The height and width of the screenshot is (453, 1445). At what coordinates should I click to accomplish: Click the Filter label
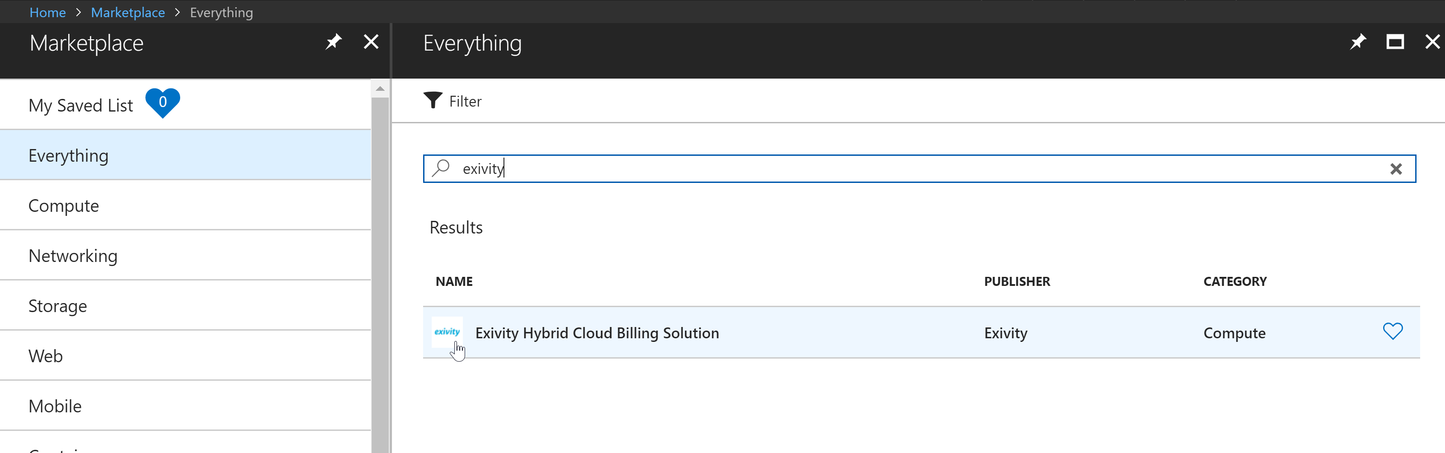pyautogui.click(x=465, y=102)
